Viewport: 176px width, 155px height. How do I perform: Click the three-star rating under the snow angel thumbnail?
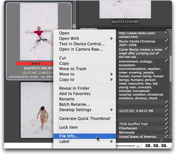36,64
